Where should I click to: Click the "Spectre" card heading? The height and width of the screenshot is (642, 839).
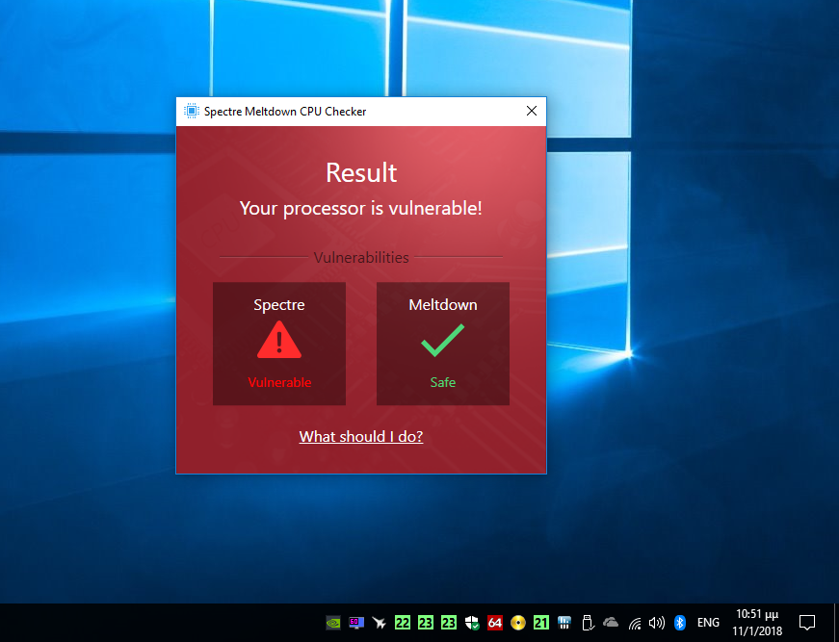[278, 305]
